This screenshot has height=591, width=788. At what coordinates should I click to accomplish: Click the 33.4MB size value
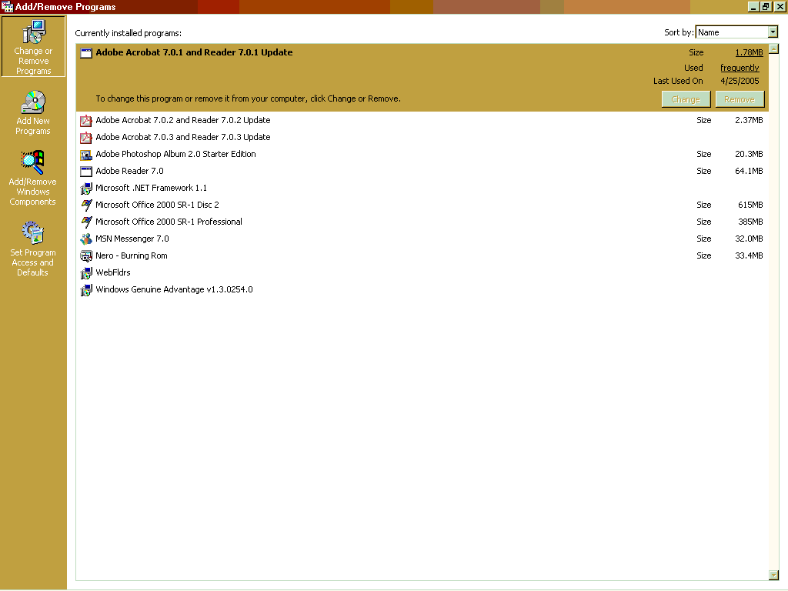tap(749, 255)
